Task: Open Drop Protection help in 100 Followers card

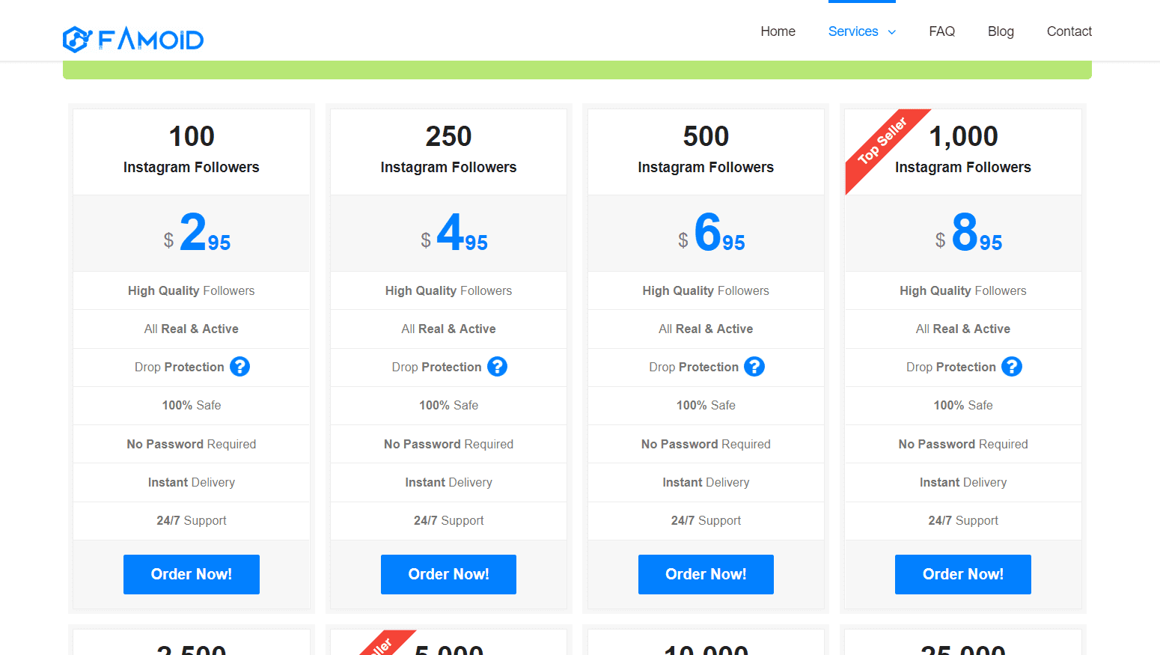Action: [x=239, y=367]
